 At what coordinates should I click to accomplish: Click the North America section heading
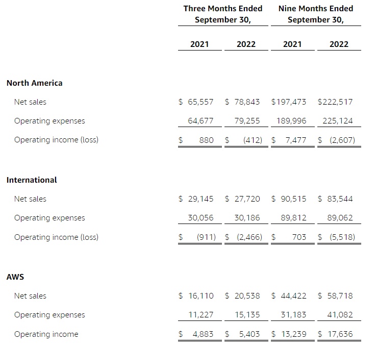pyautogui.click(x=34, y=83)
